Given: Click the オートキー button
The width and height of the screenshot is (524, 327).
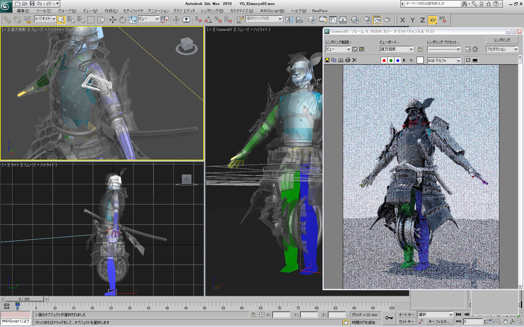Looking at the screenshot, I should coord(406,314).
